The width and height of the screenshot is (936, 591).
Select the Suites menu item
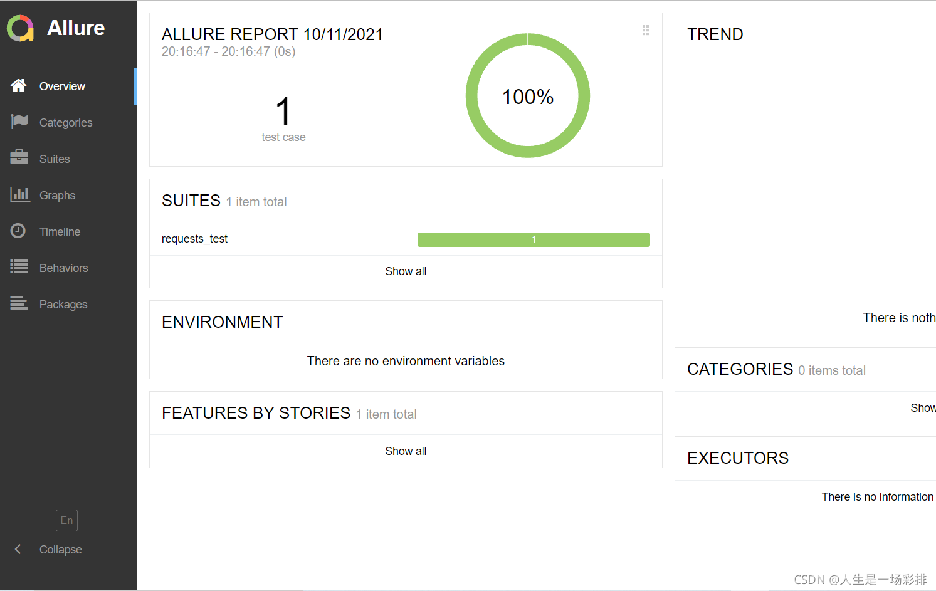pos(55,159)
